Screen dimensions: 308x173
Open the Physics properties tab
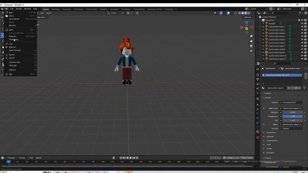[x=258, y=118]
